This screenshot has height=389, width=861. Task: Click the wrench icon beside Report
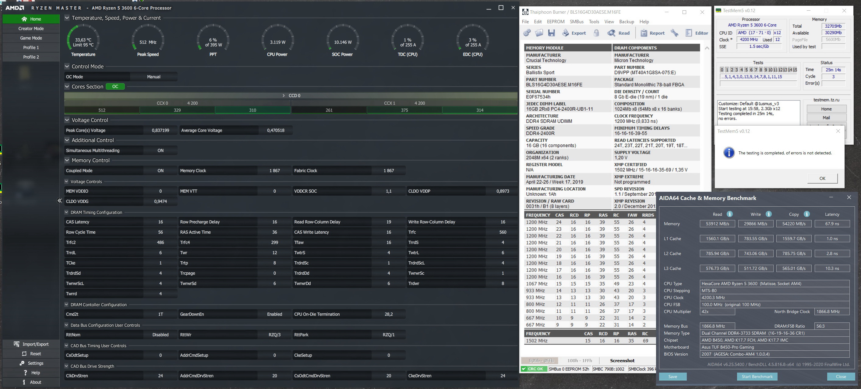(x=675, y=33)
